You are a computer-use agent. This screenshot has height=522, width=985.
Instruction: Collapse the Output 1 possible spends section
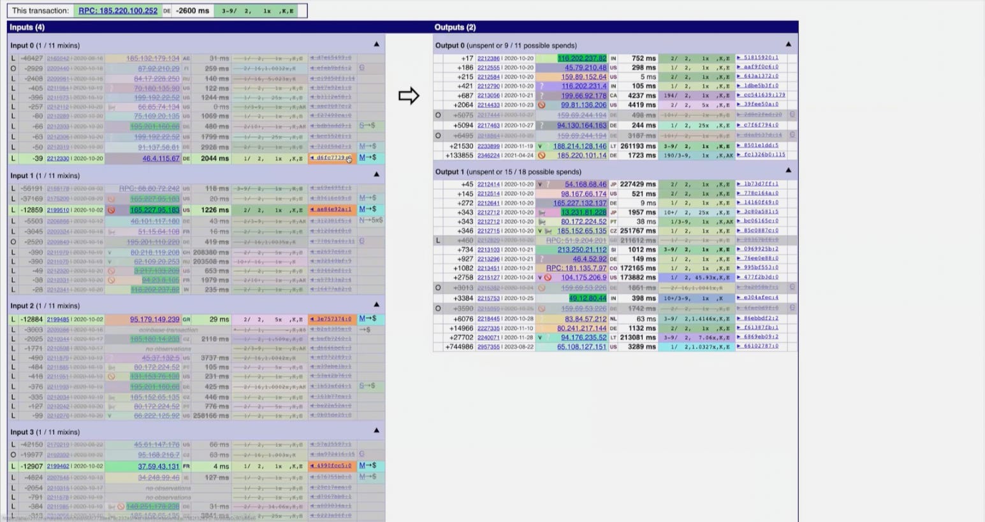tap(789, 171)
